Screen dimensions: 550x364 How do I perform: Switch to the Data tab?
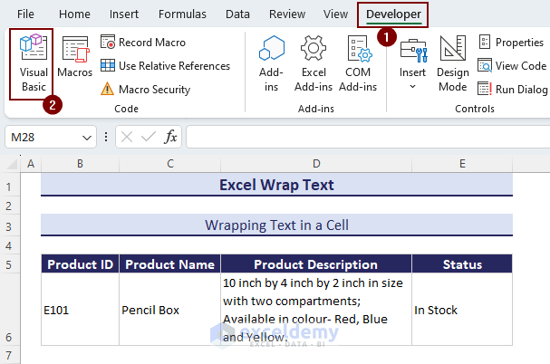coord(237,14)
